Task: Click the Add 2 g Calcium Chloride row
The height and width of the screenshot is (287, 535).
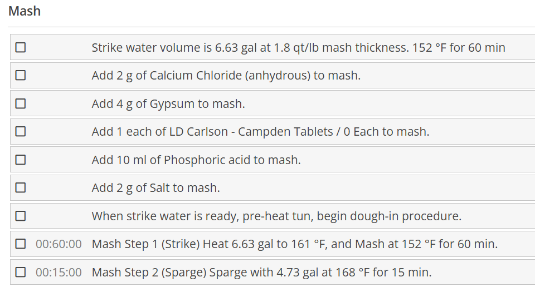Action: click(226, 75)
